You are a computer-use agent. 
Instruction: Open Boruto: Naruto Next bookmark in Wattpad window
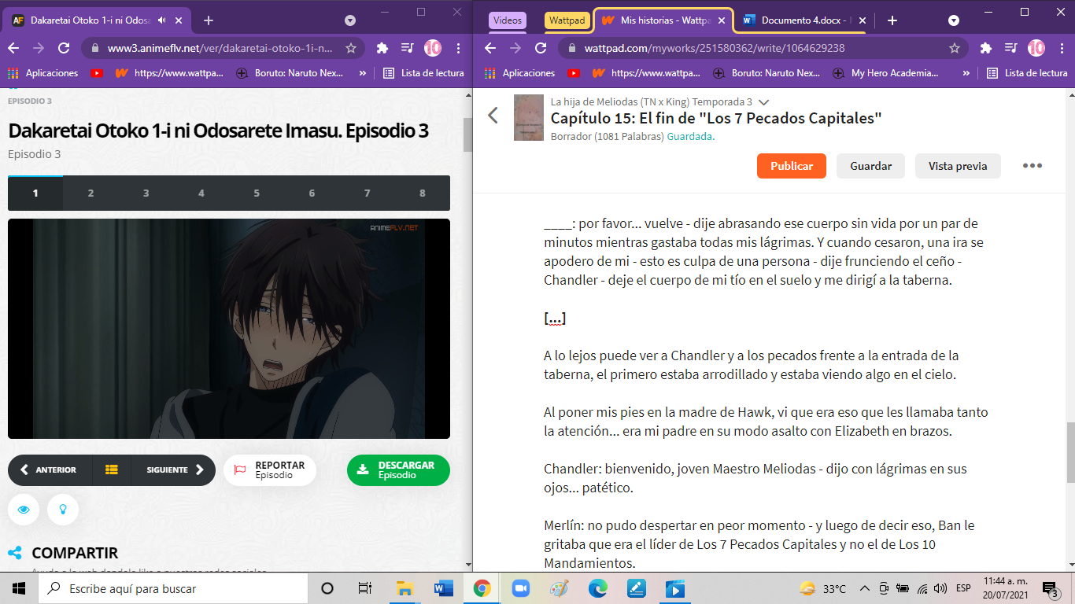point(767,73)
